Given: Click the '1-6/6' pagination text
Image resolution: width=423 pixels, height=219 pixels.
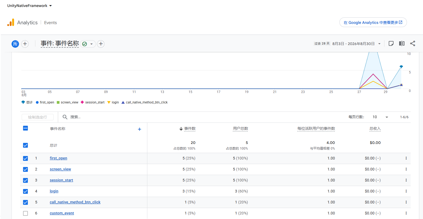Looking at the screenshot, I should click(404, 117).
